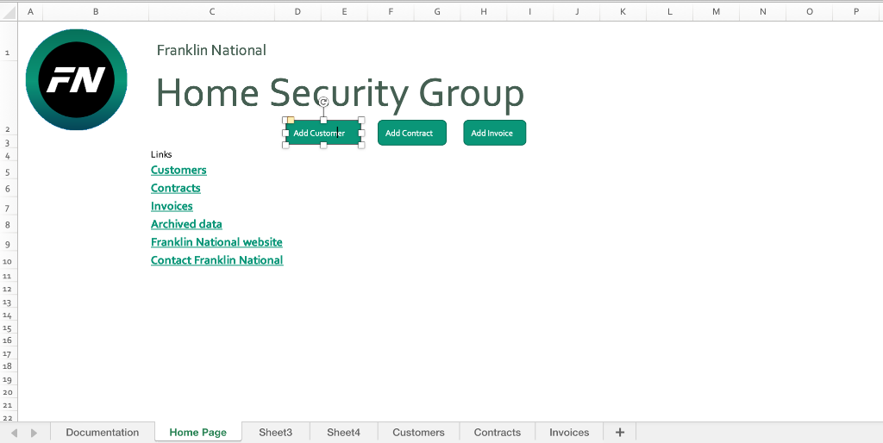Screen dimensions: 883x443
Task: Click the Add Contract button
Action: [411, 133]
